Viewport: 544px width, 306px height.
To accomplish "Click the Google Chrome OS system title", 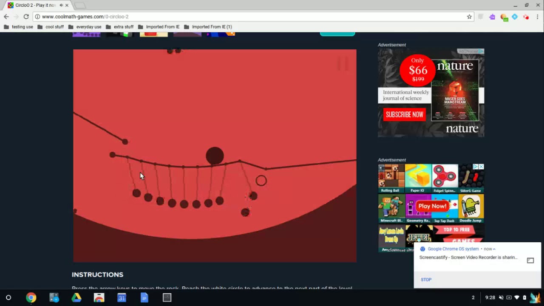I will tap(453, 249).
